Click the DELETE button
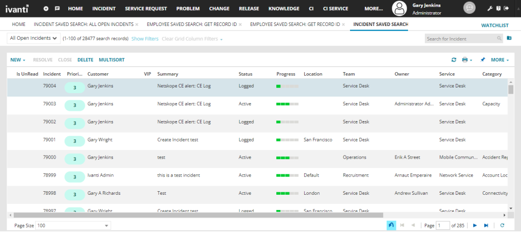This screenshot has width=521, height=239. [85, 60]
